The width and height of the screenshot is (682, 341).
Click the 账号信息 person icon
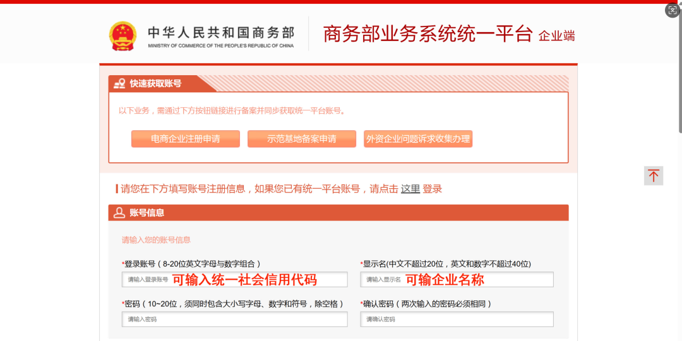point(119,213)
